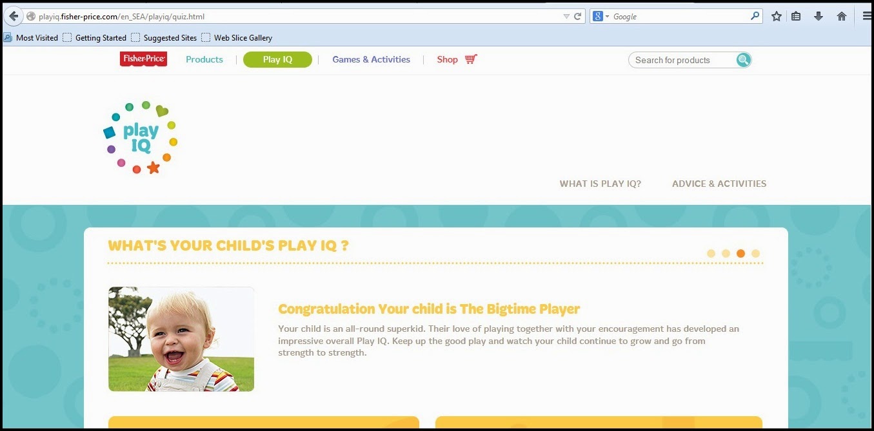This screenshot has width=874, height=431.
Task: Select the first quiz progress dot
Action: (711, 254)
